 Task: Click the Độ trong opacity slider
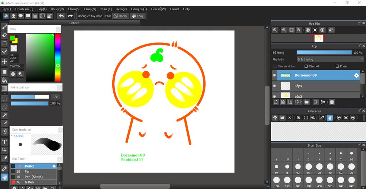click(324, 53)
